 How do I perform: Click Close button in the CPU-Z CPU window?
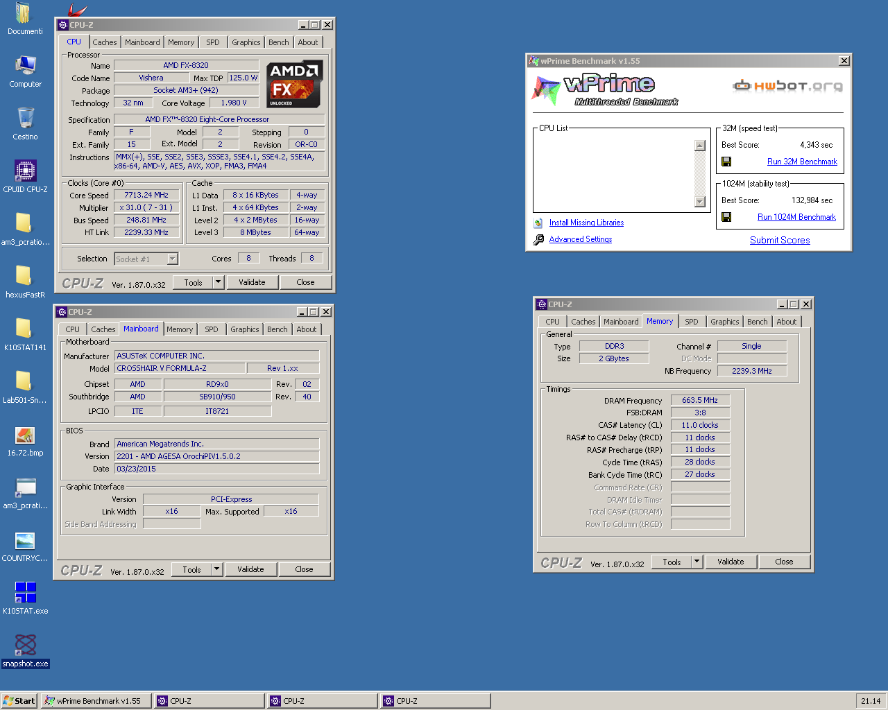[305, 282]
